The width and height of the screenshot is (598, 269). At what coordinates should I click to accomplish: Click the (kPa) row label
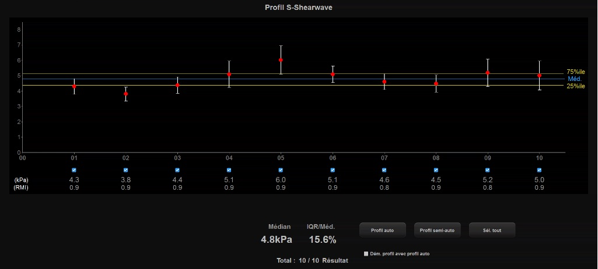tap(21, 180)
